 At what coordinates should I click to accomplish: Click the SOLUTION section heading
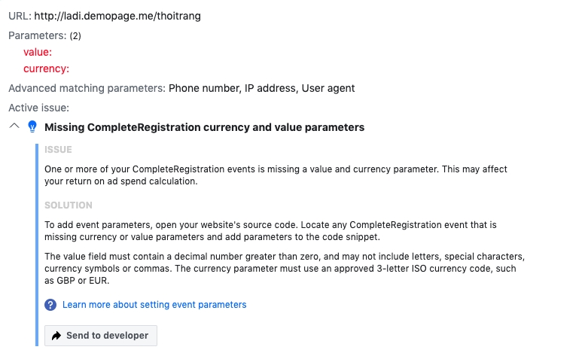click(69, 205)
